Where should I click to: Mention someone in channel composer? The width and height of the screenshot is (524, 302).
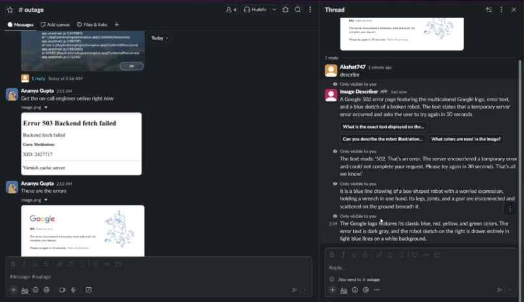(46, 290)
